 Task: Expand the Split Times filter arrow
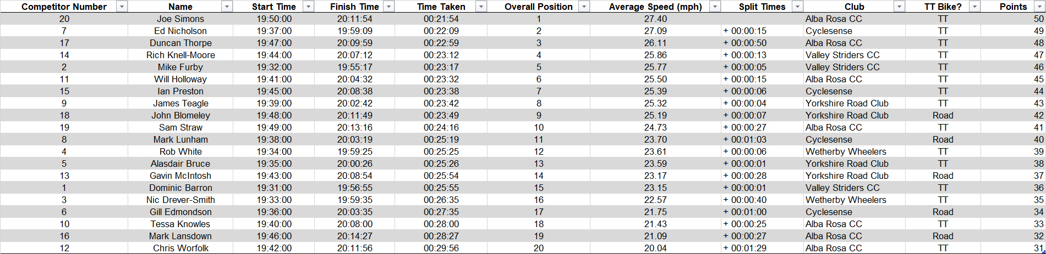pos(797,7)
